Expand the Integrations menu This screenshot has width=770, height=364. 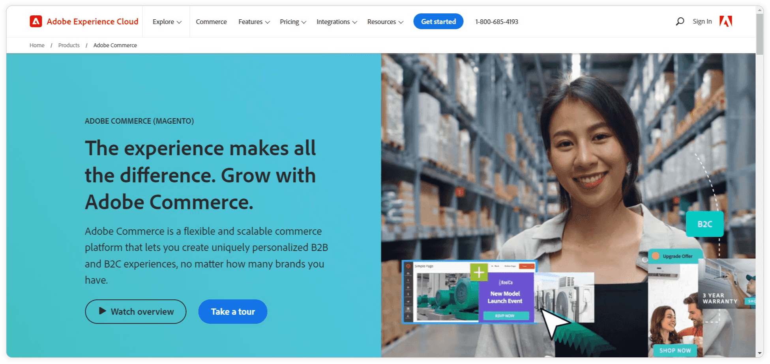click(x=337, y=22)
